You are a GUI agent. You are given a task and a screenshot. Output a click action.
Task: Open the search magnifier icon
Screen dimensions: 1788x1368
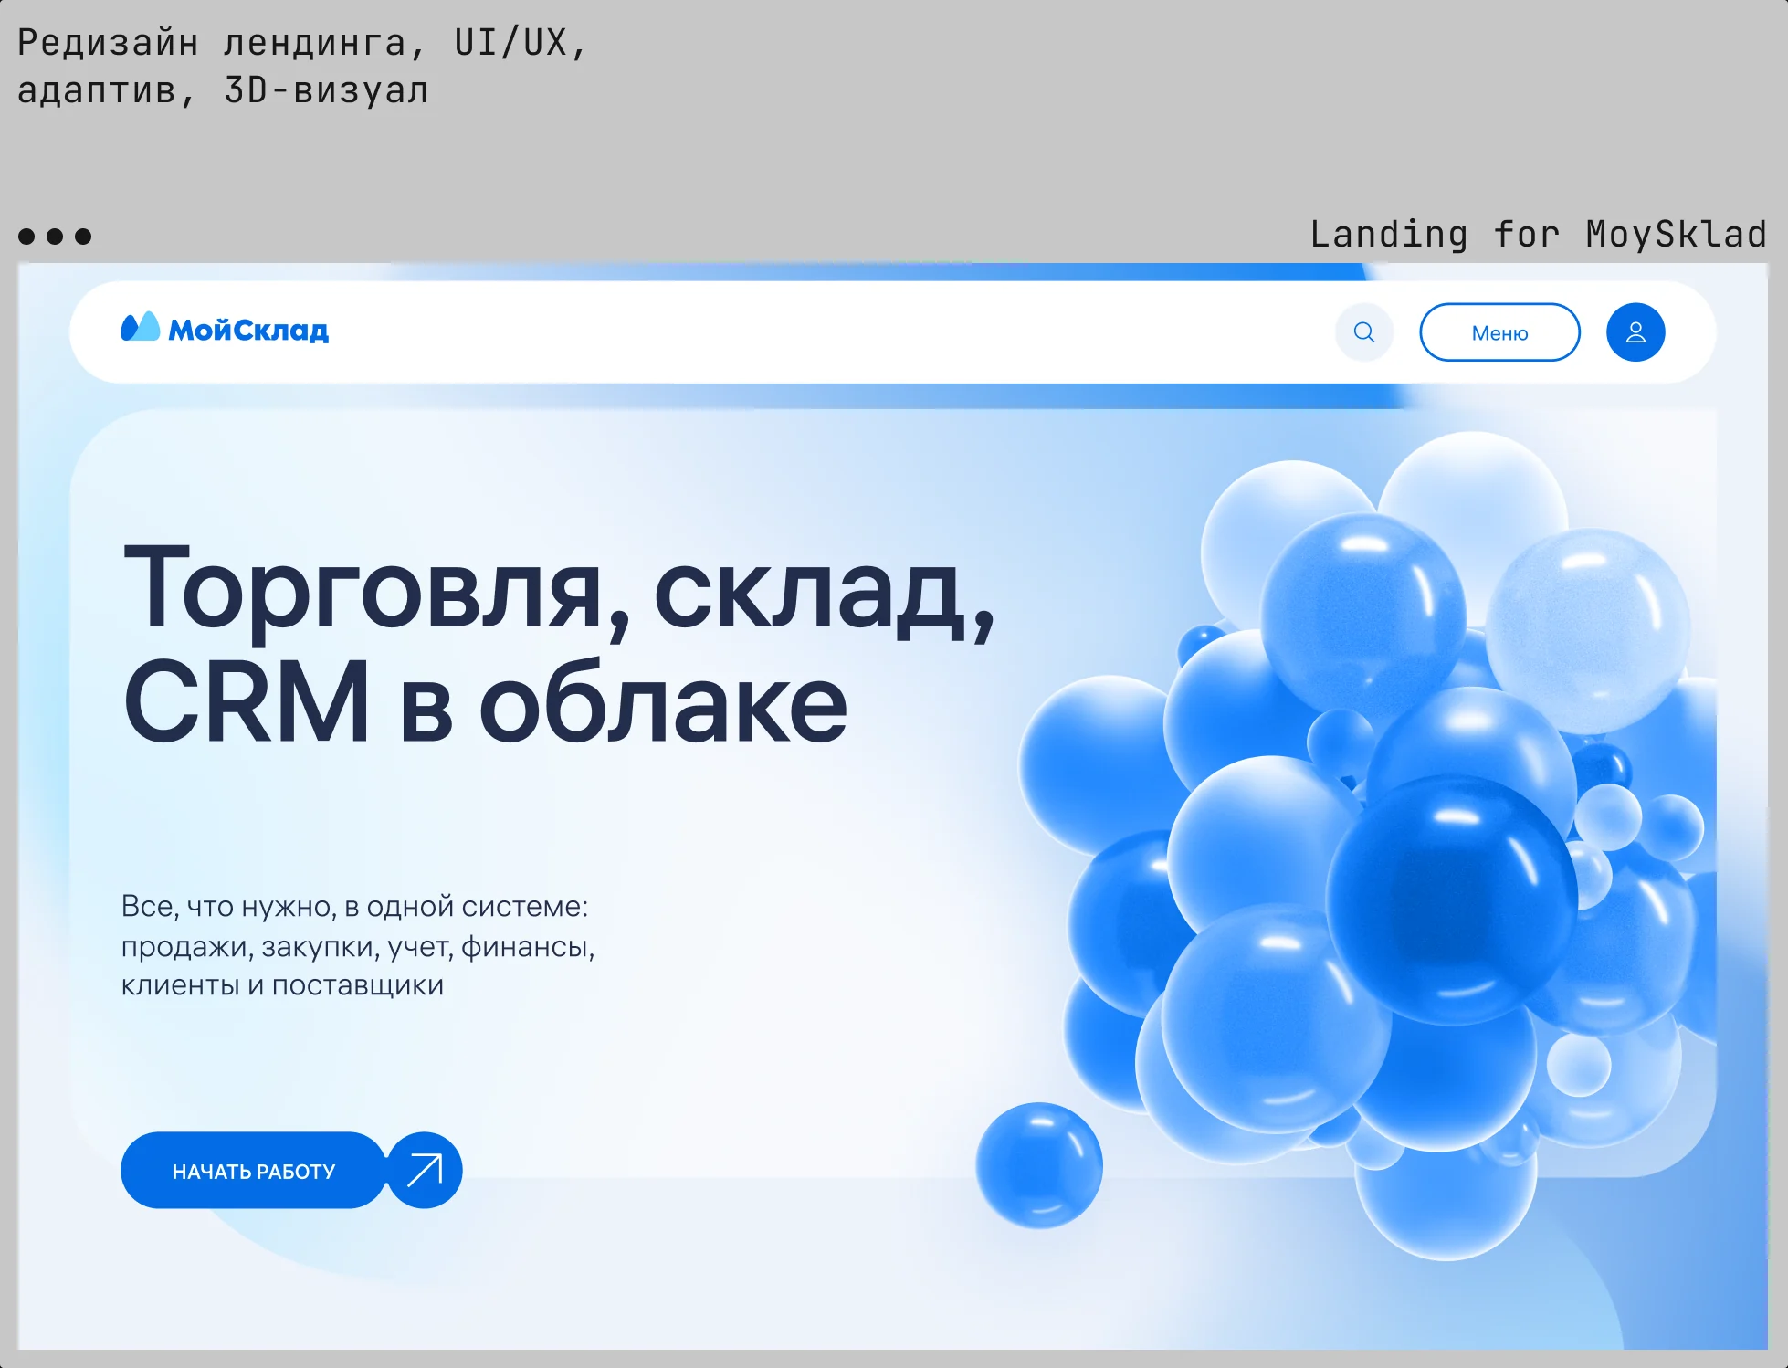click(1363, 332)
